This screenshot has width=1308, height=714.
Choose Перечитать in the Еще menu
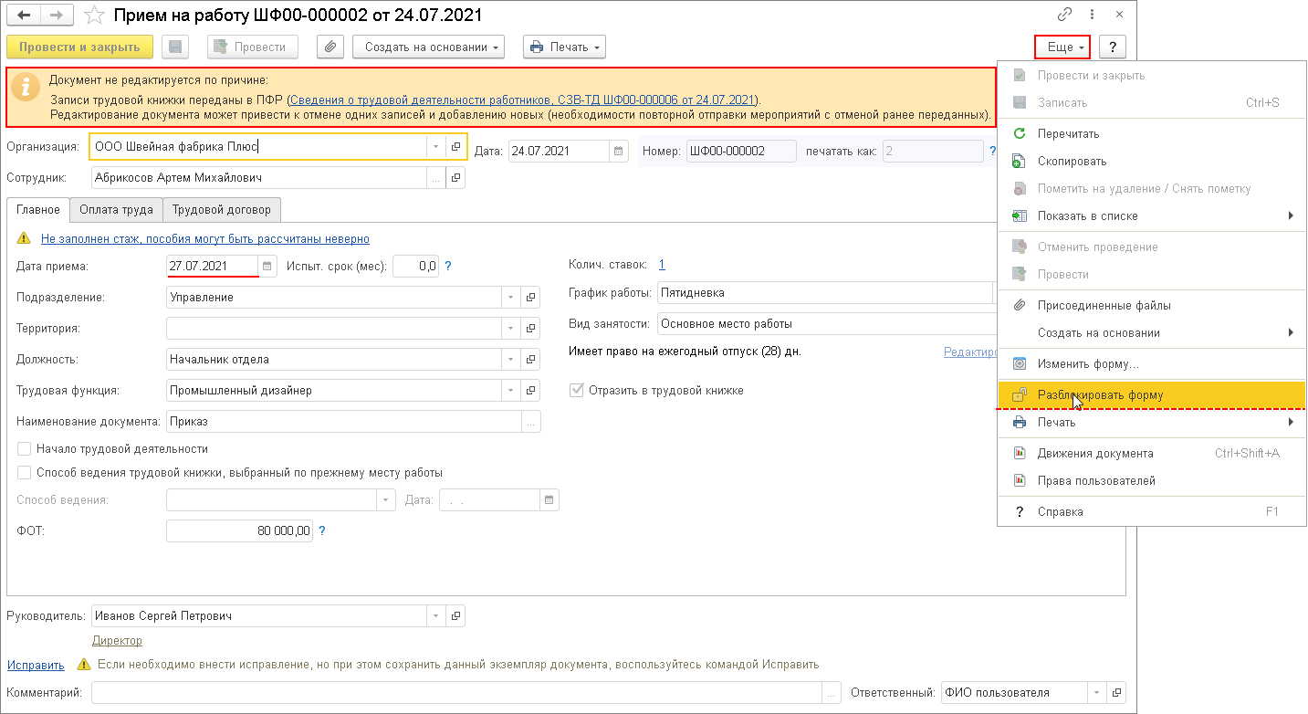coord(1152,134)
